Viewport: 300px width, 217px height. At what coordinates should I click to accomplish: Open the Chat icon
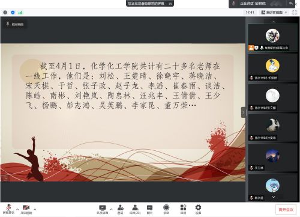pyautogui.click(x=149, y=209)
